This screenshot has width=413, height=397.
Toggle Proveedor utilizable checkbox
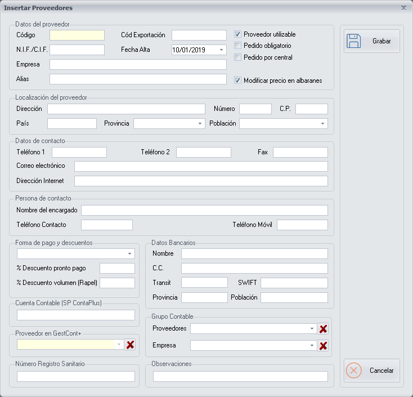point(238,34)
